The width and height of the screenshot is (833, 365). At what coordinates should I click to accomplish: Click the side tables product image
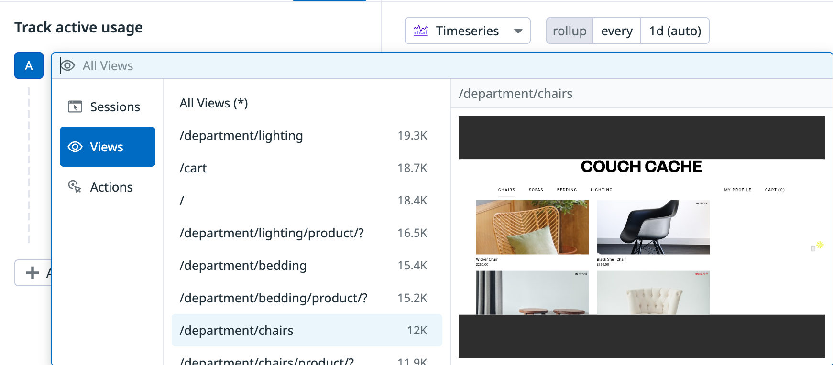[x=532, y=292]
